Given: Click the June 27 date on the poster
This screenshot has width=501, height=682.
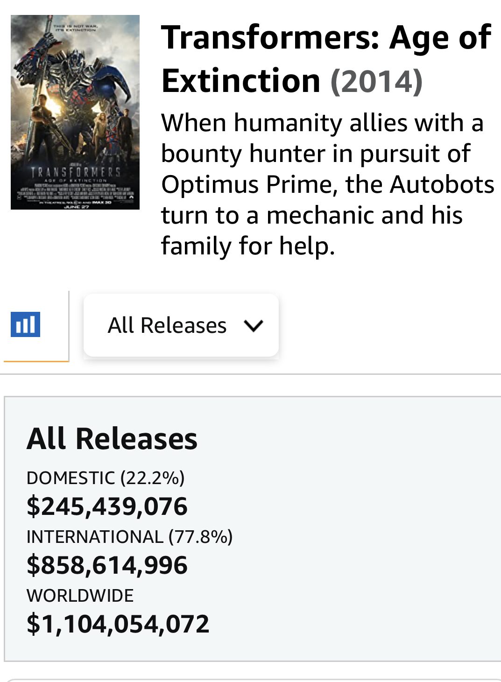Looking at the screenshot, I should tap(76, 206).
